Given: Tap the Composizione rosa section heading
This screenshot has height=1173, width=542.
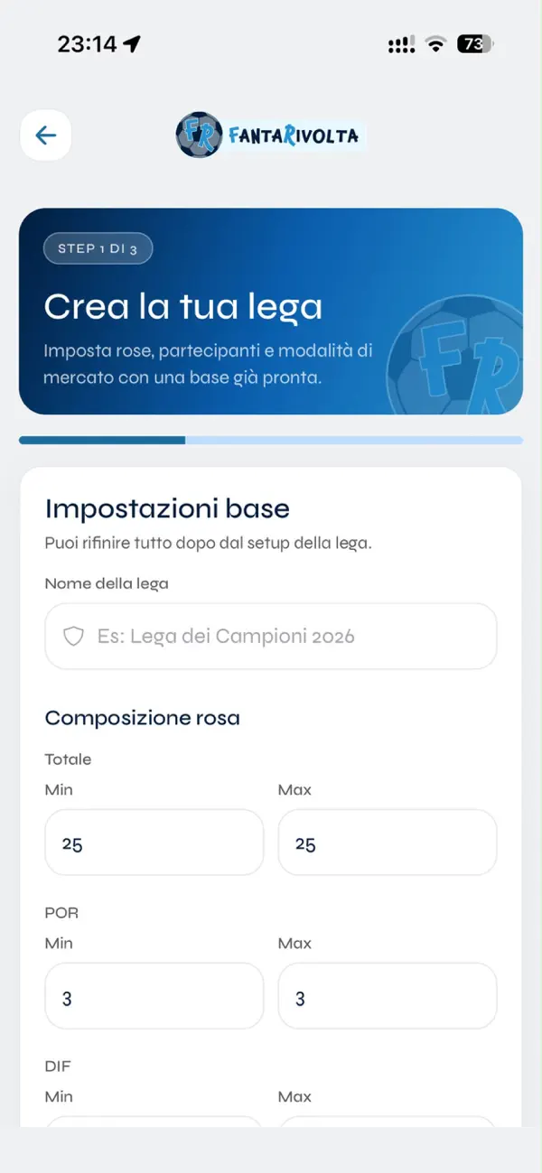Looking at the screenshot, I should pyautogui.click(x=143, y=719).
